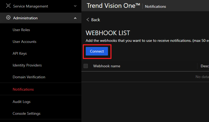Screen dimensions: 209x122
Task: Click the Trend Vision One title
Action: point(113,6)
